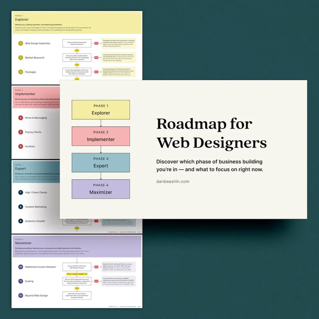Select the pink PHASE 2 Implementer color block

click(x=100, y=136)
